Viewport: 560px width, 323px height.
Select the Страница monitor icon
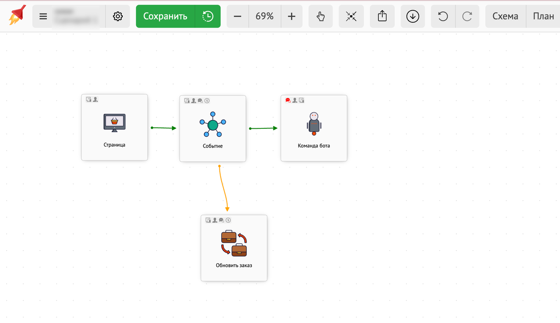pos(114,123)
